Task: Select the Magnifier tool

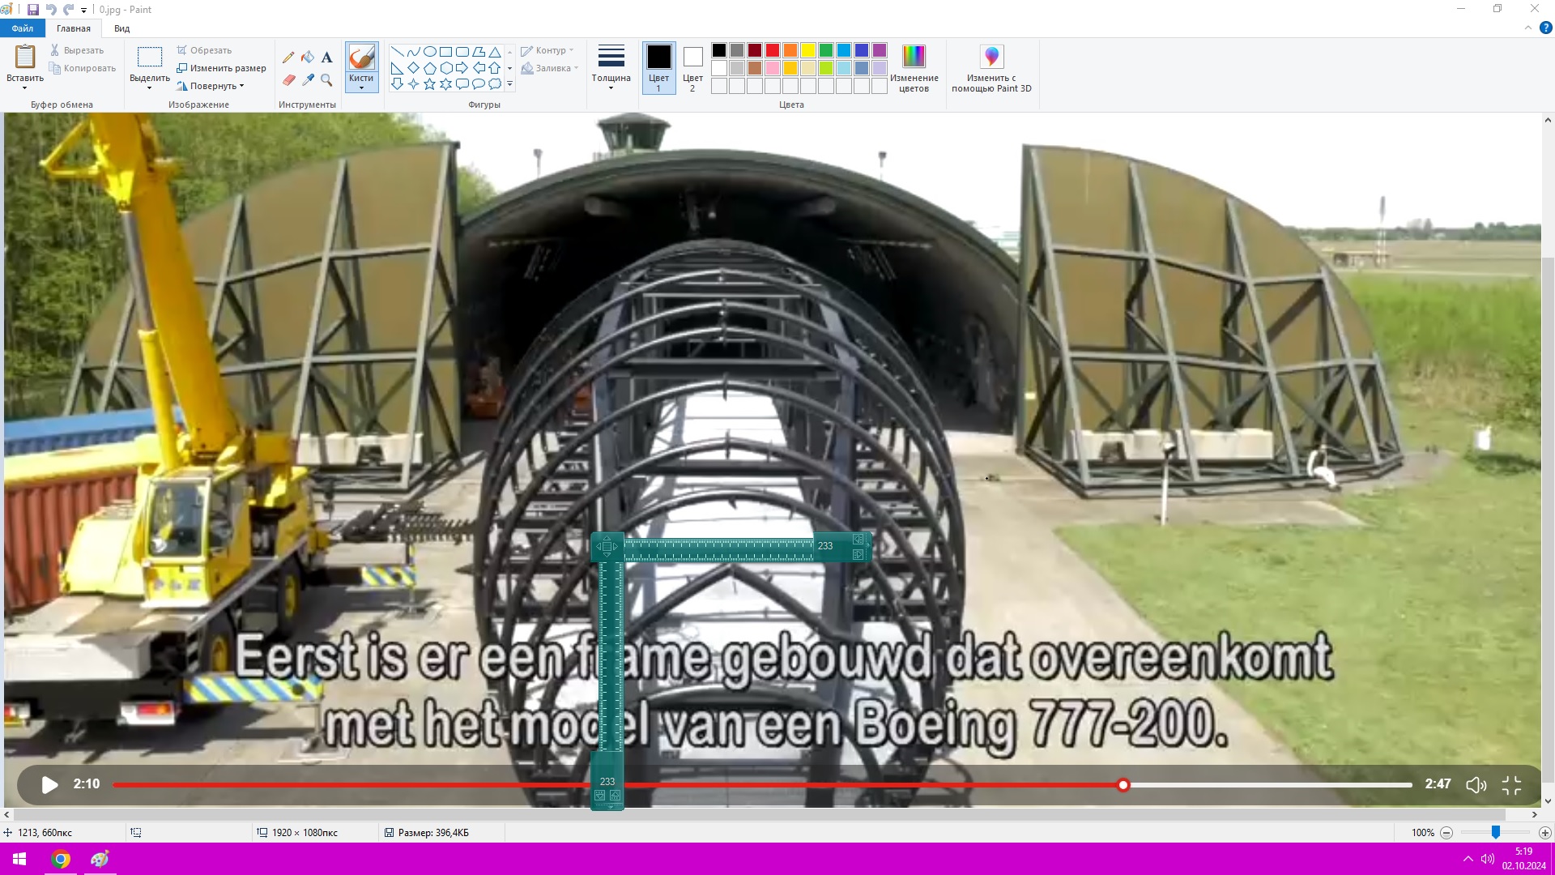Action: 326,79
